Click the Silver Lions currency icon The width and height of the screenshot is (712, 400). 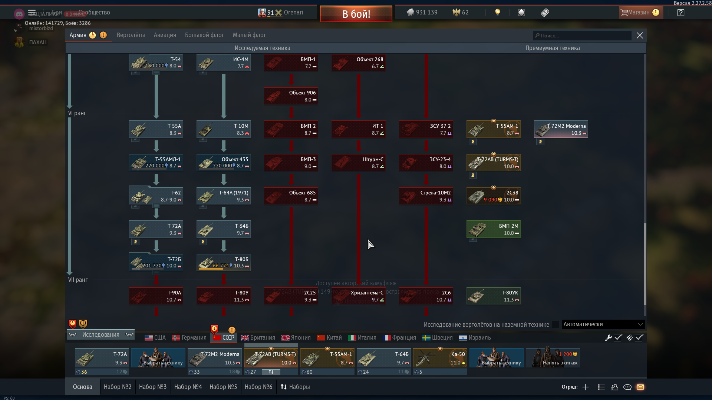click(410, 13)
